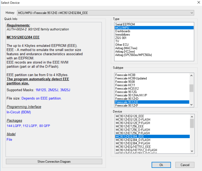Select MC9S12XEQ/XET512_D-FLASH device
This screenshot has width=202, height=171.
coord(152,150)
